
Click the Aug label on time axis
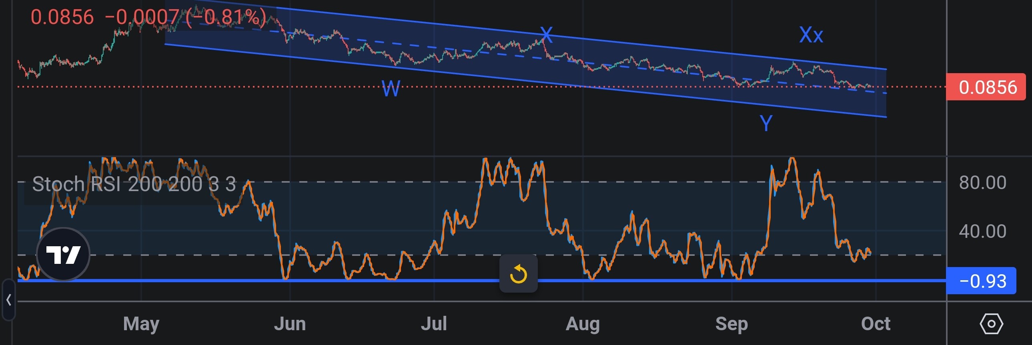coord(583,323)
